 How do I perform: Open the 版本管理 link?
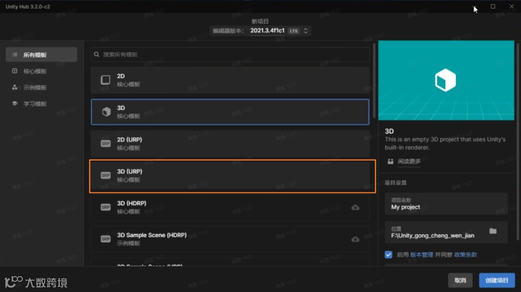click(x=421, y=255)
